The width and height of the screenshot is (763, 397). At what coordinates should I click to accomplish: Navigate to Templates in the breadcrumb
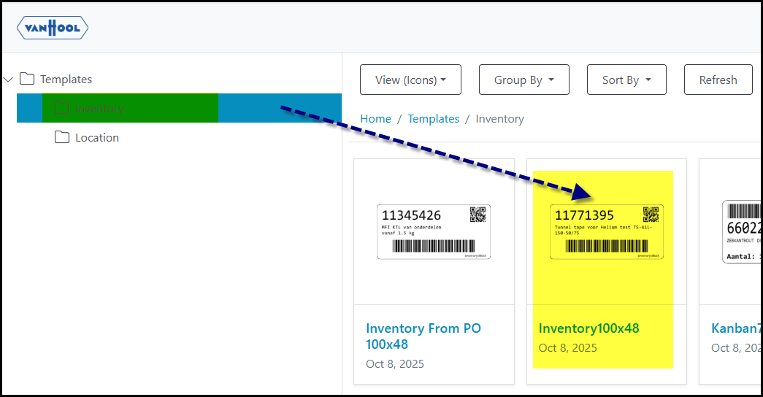(x=433, y=119)
